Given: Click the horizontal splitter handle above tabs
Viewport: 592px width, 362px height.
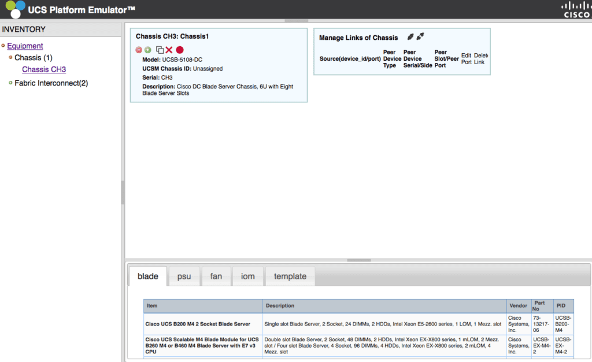Looking at the screenshot, I should coord(358,260).
